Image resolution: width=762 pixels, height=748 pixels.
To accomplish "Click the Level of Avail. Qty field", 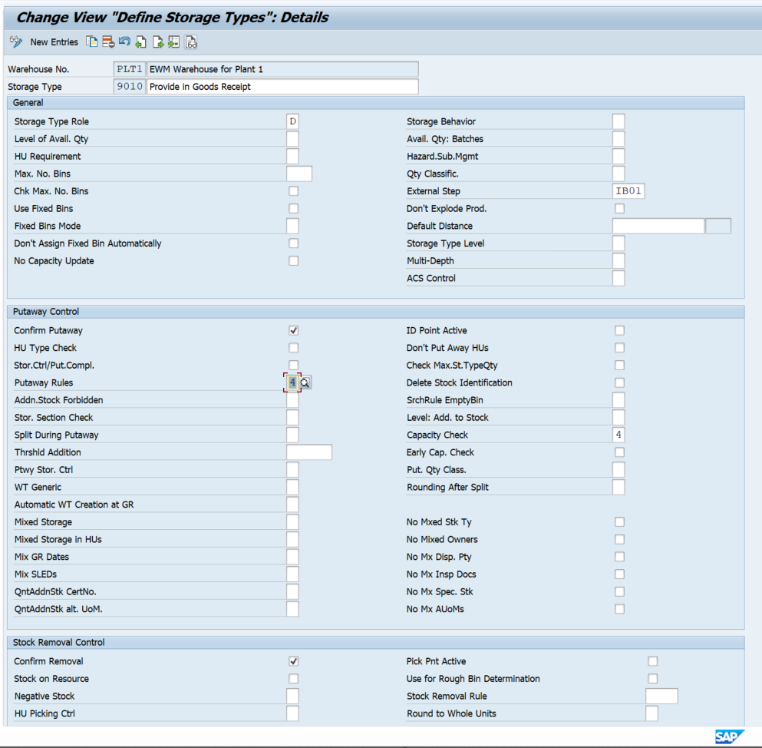I will 292,139.
